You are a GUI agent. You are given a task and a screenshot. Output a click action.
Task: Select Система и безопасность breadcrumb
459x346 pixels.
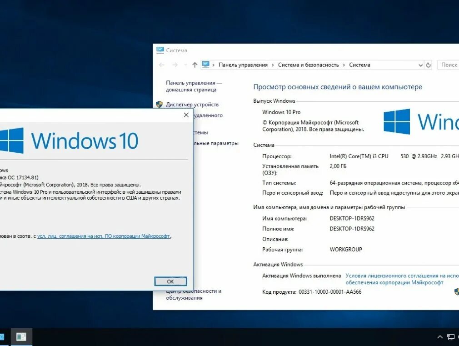coord(308,65)
